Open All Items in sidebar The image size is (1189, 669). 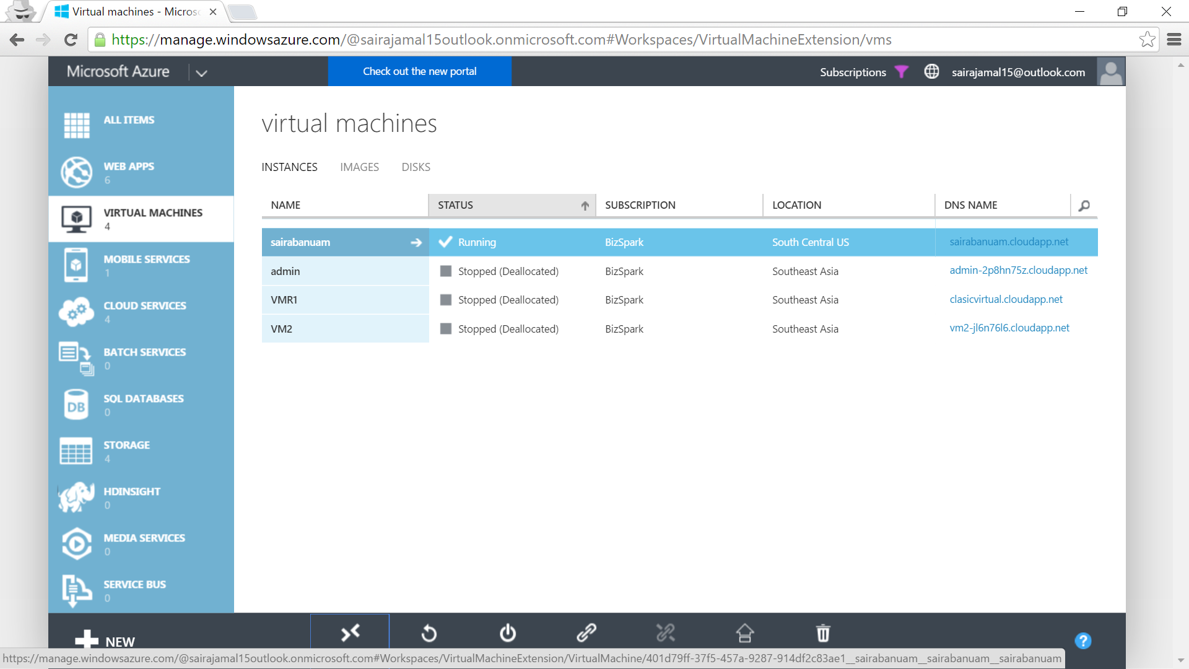coord(141,125)
